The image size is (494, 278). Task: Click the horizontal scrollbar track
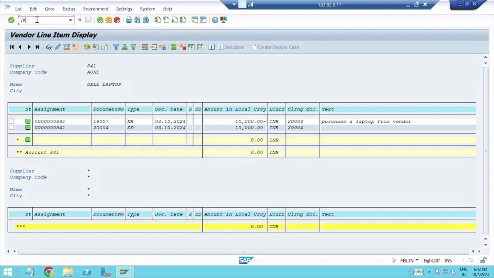tap(243, 252)
